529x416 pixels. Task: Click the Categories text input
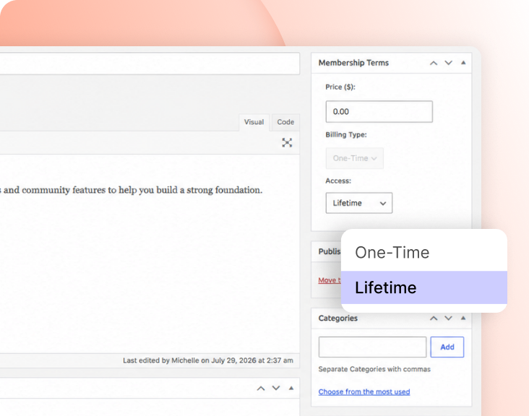point(372,347)
